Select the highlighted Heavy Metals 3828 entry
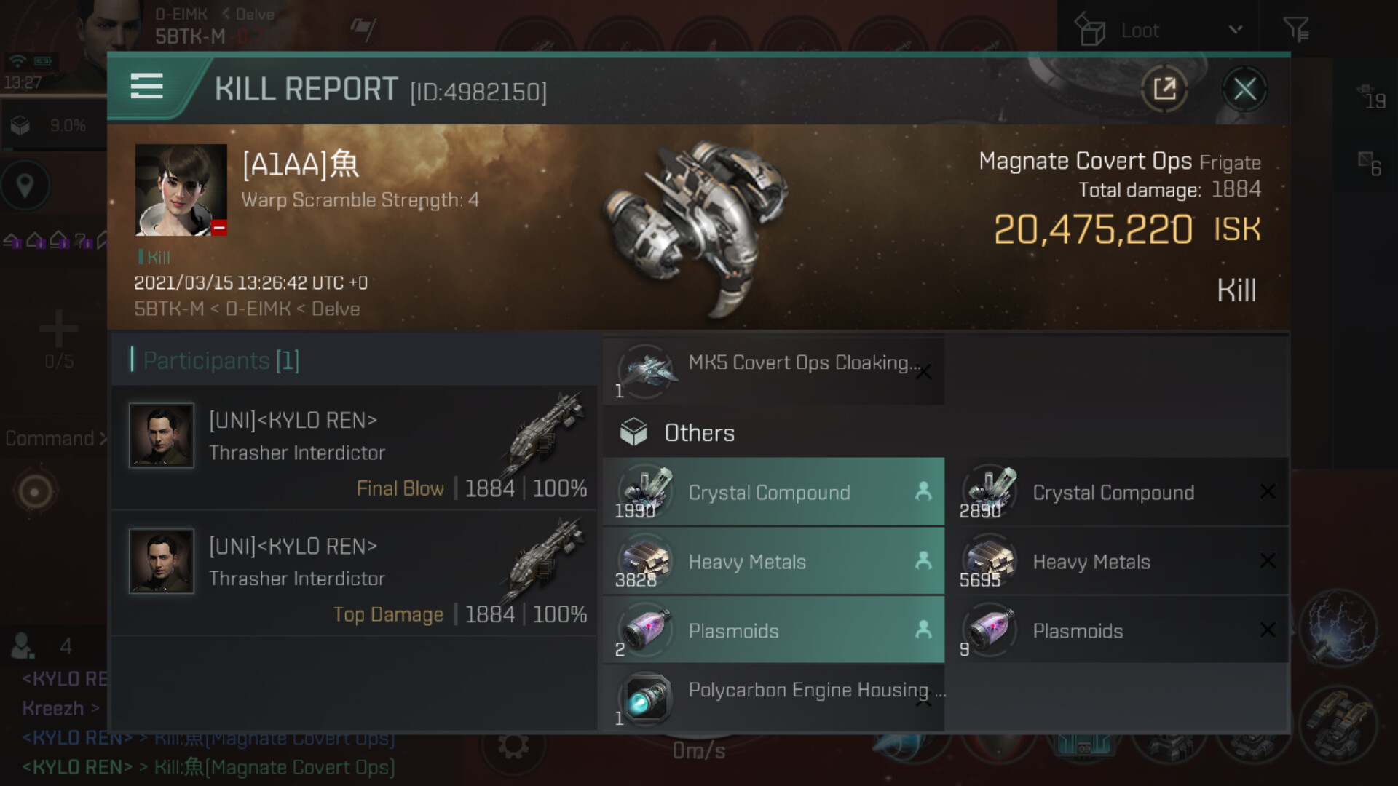The height and width of the screenshot is (786, 1398). pyautogui.click(x=773, y=561)
